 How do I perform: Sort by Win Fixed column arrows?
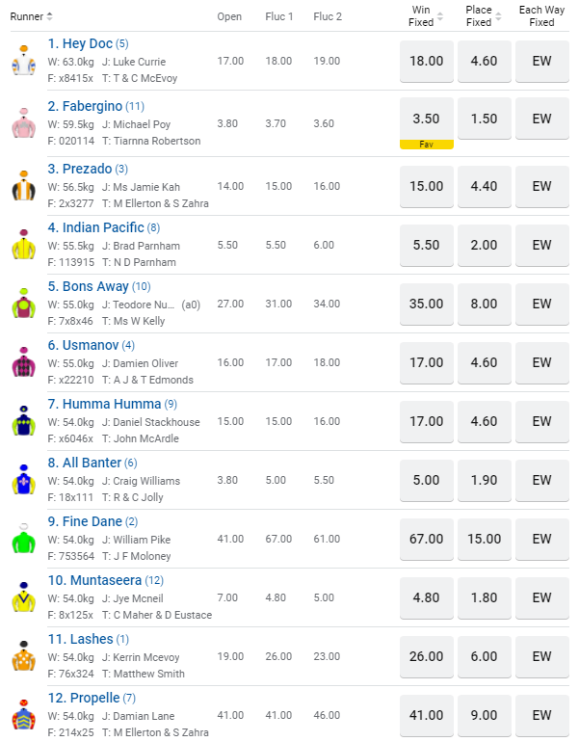pos(440,16)
